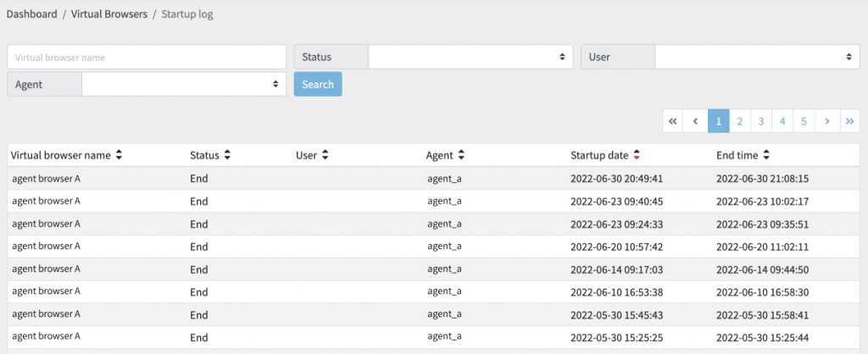Screen dimensions: 868x354
Task: Open page 2 of results
Action: click(x=739, y=121)
